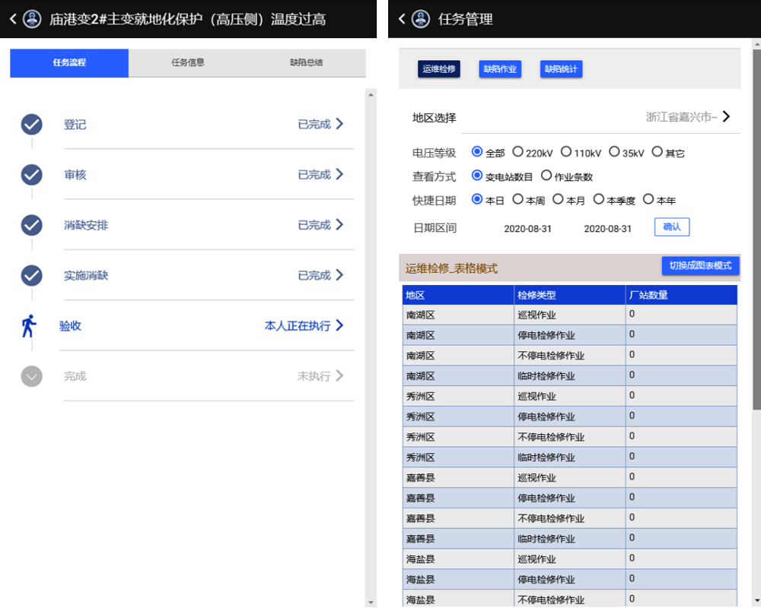Select 作业条数 view mode radio button

[546, 176]
